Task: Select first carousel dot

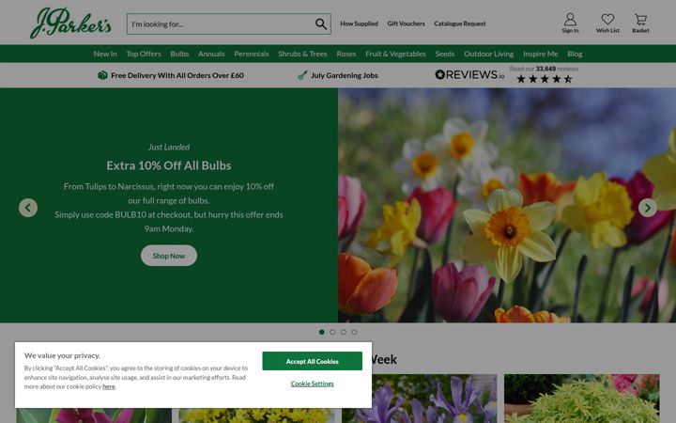Action: [322, 332]
